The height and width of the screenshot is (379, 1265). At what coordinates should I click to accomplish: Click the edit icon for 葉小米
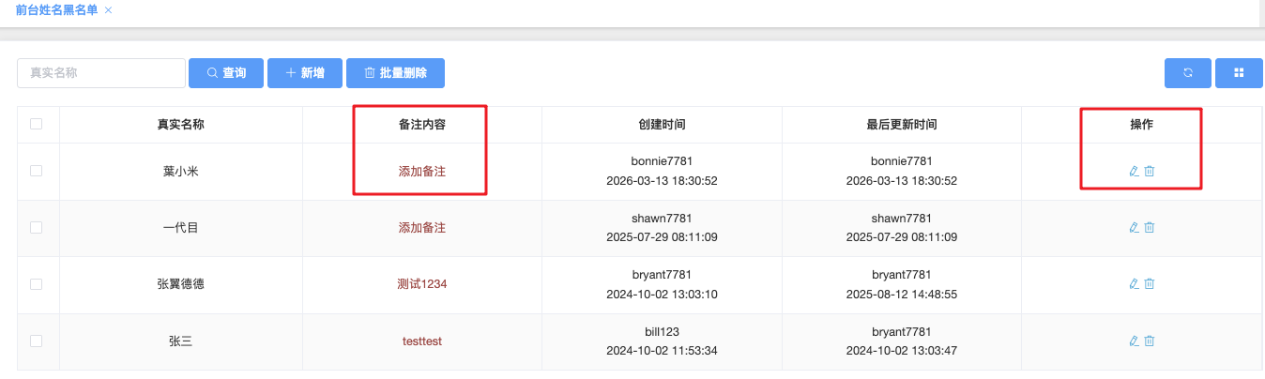pos(1134,171)
